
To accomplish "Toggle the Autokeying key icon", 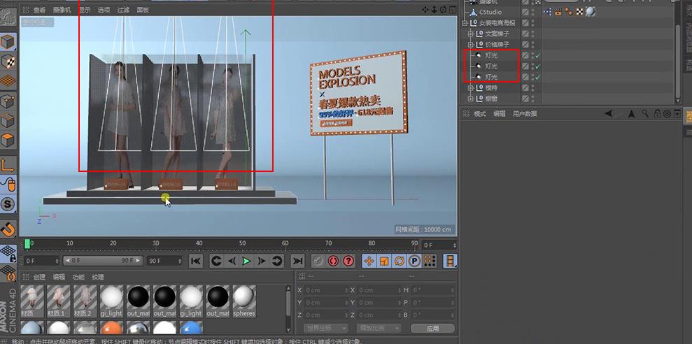I will tap(318, 261).
